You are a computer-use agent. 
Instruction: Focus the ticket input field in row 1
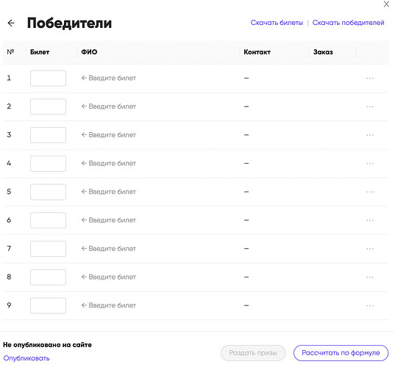[x=48, y=79]
